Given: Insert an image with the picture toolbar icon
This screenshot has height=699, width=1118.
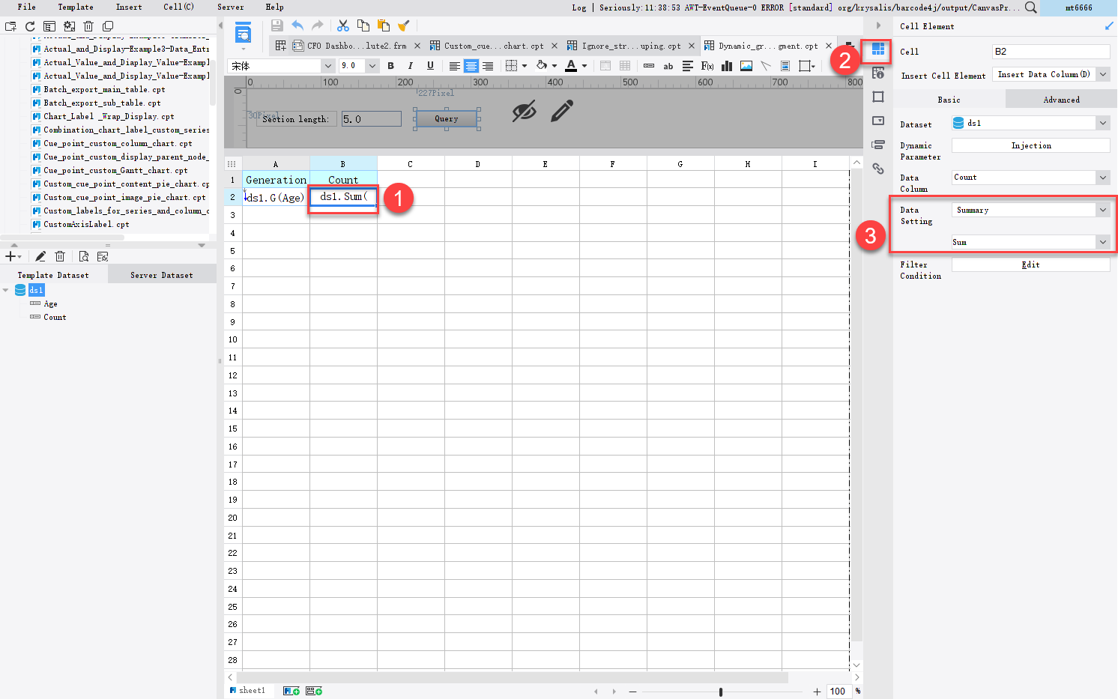Looking at the screenshot, I should click(x=746, y=66).
